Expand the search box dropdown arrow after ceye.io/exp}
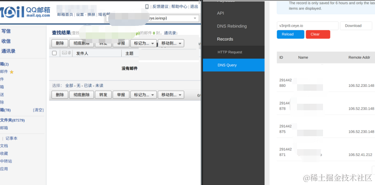This screenshot has height=185, width=375. [195, 19]
